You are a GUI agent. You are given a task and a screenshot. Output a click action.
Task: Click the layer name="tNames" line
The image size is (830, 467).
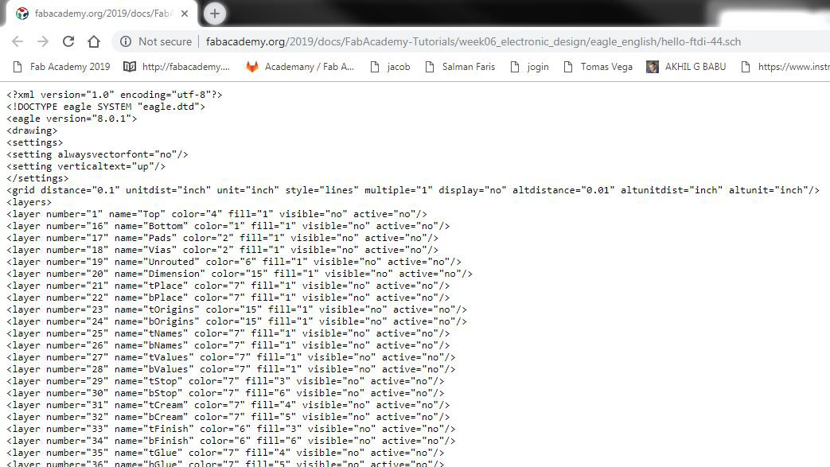pyautogui.click(x=228, y=333)
